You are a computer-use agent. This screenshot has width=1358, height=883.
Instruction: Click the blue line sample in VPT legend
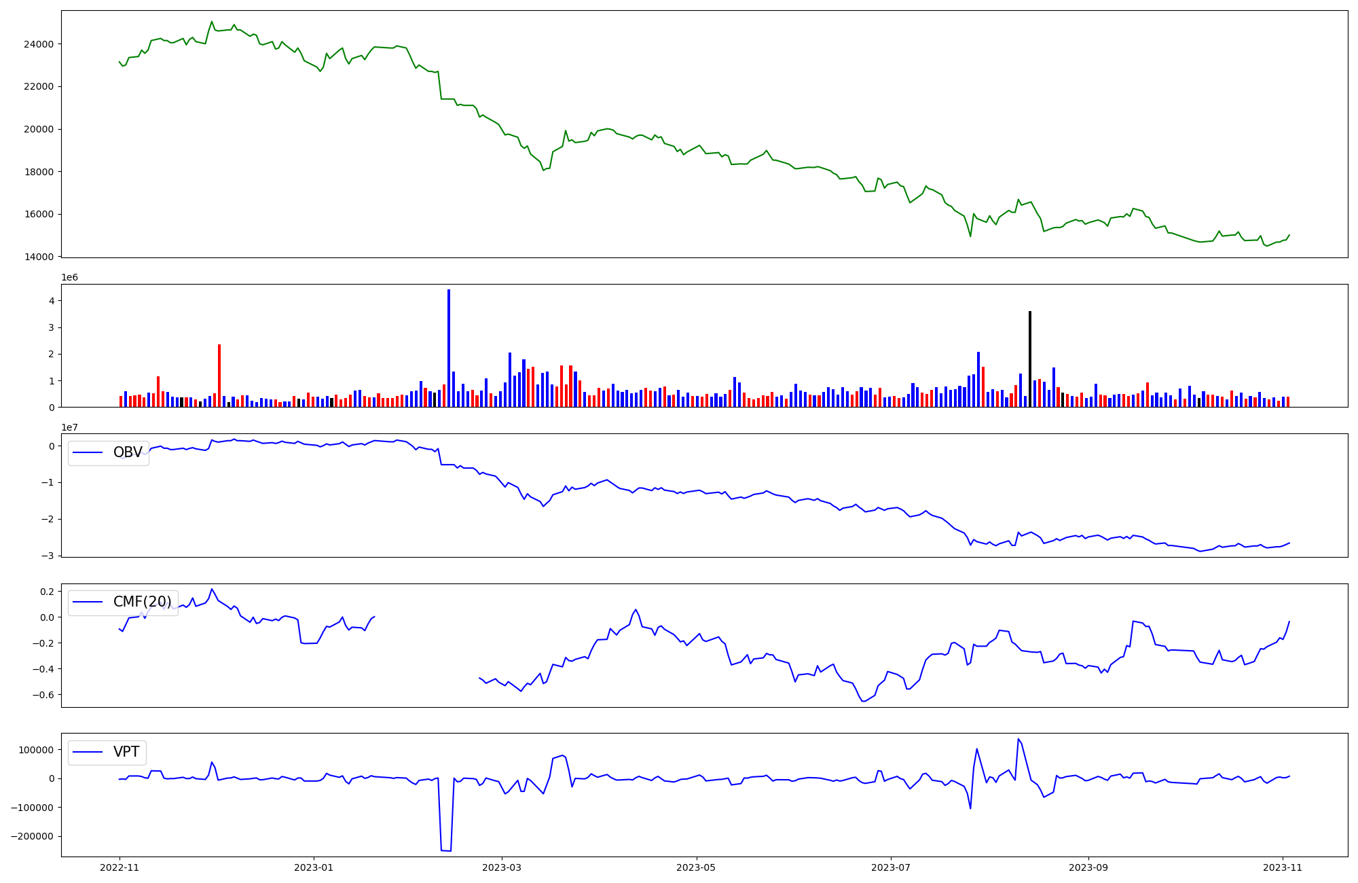pyautogui.click(x=88, y=752)
